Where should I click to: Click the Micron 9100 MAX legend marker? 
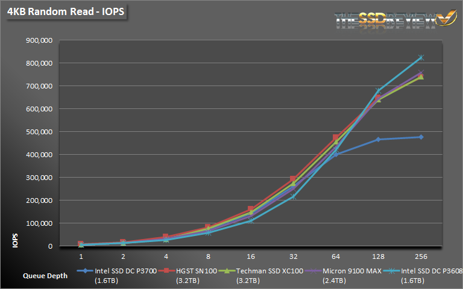click(x=313, y=270)
